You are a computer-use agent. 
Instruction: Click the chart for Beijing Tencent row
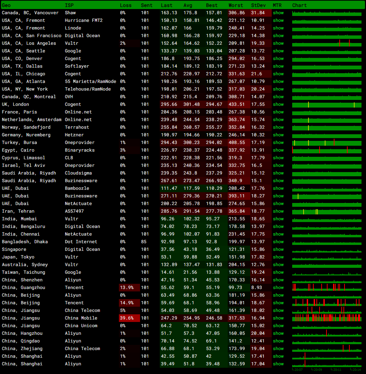(x=326, y=303)
